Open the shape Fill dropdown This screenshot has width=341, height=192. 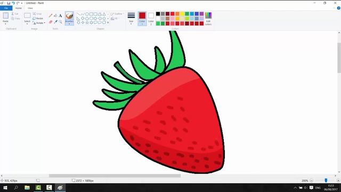pyautogui.click(x=115, y=19)
